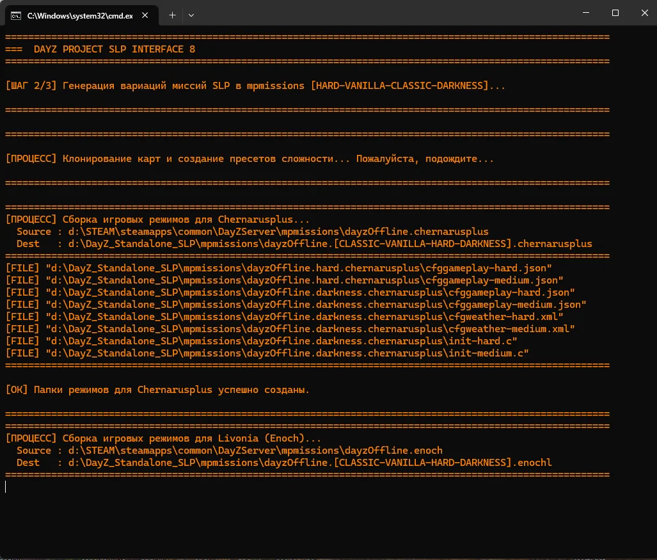Click the init-hard.c file line
The image size is (657, 560).
262,341
